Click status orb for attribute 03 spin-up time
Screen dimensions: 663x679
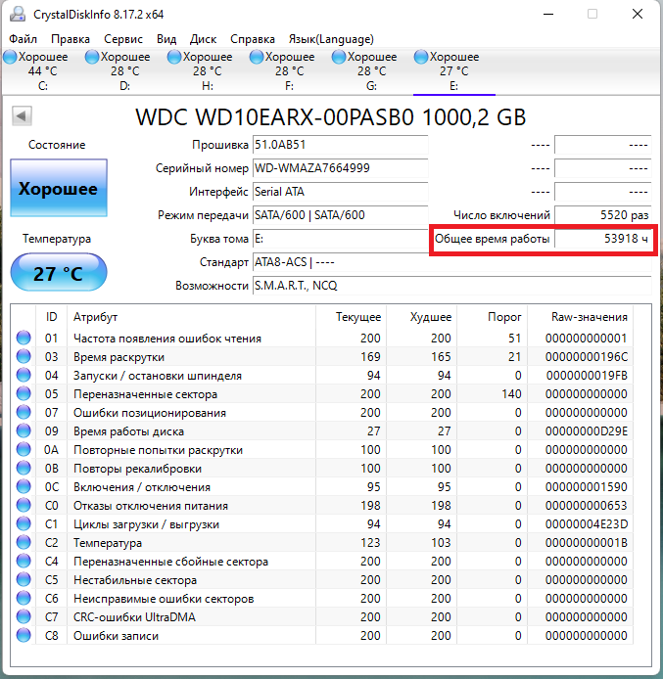click(x=24, y=356)
